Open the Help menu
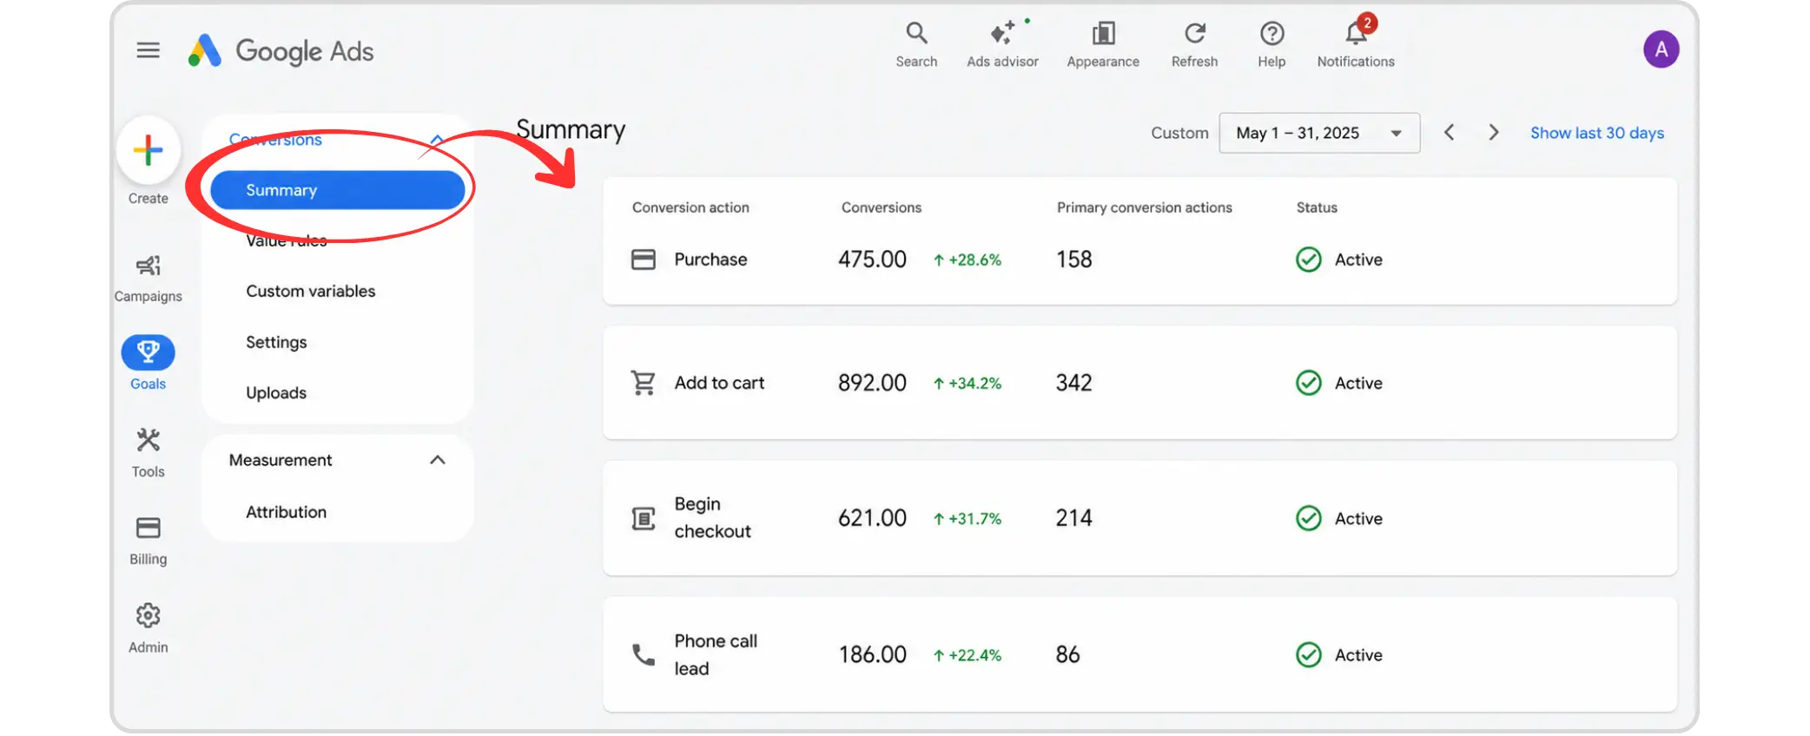 (1272, 44)
